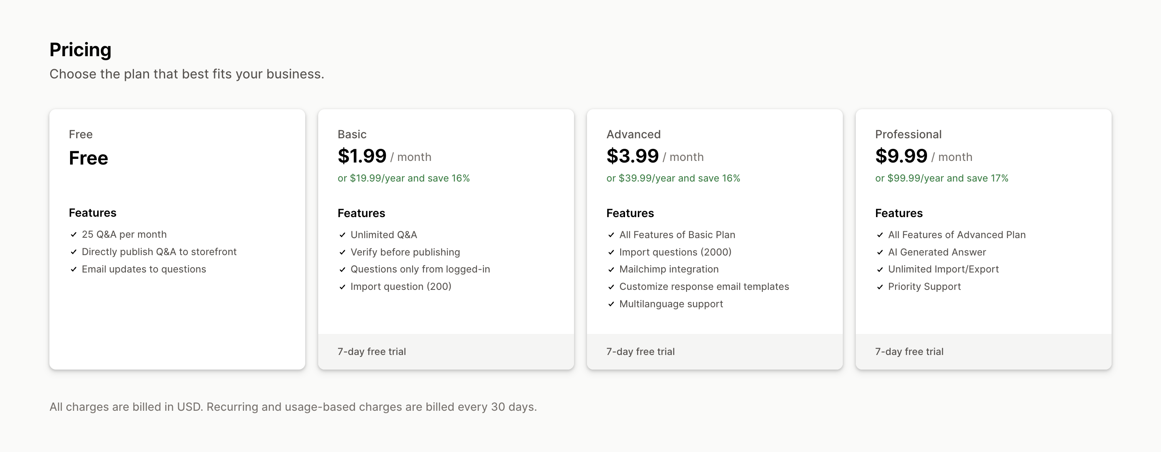Viewport: 1161px width, 452px height.
Task: Click 7-day free trial footer on Professional
Action: click(x=983, y=352)
